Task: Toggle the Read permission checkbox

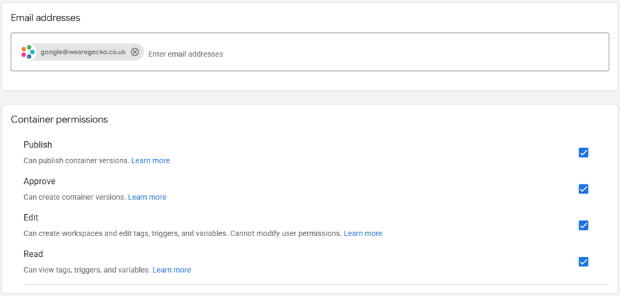Action: [x=583, y=262]
